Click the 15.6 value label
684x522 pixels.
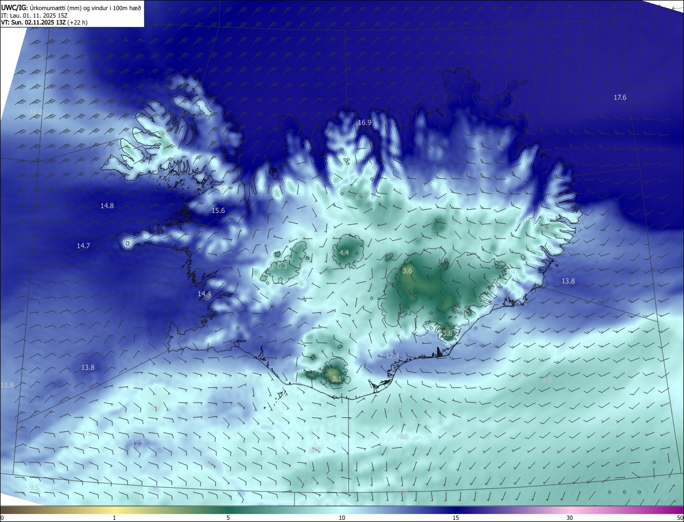pos(218,211)
